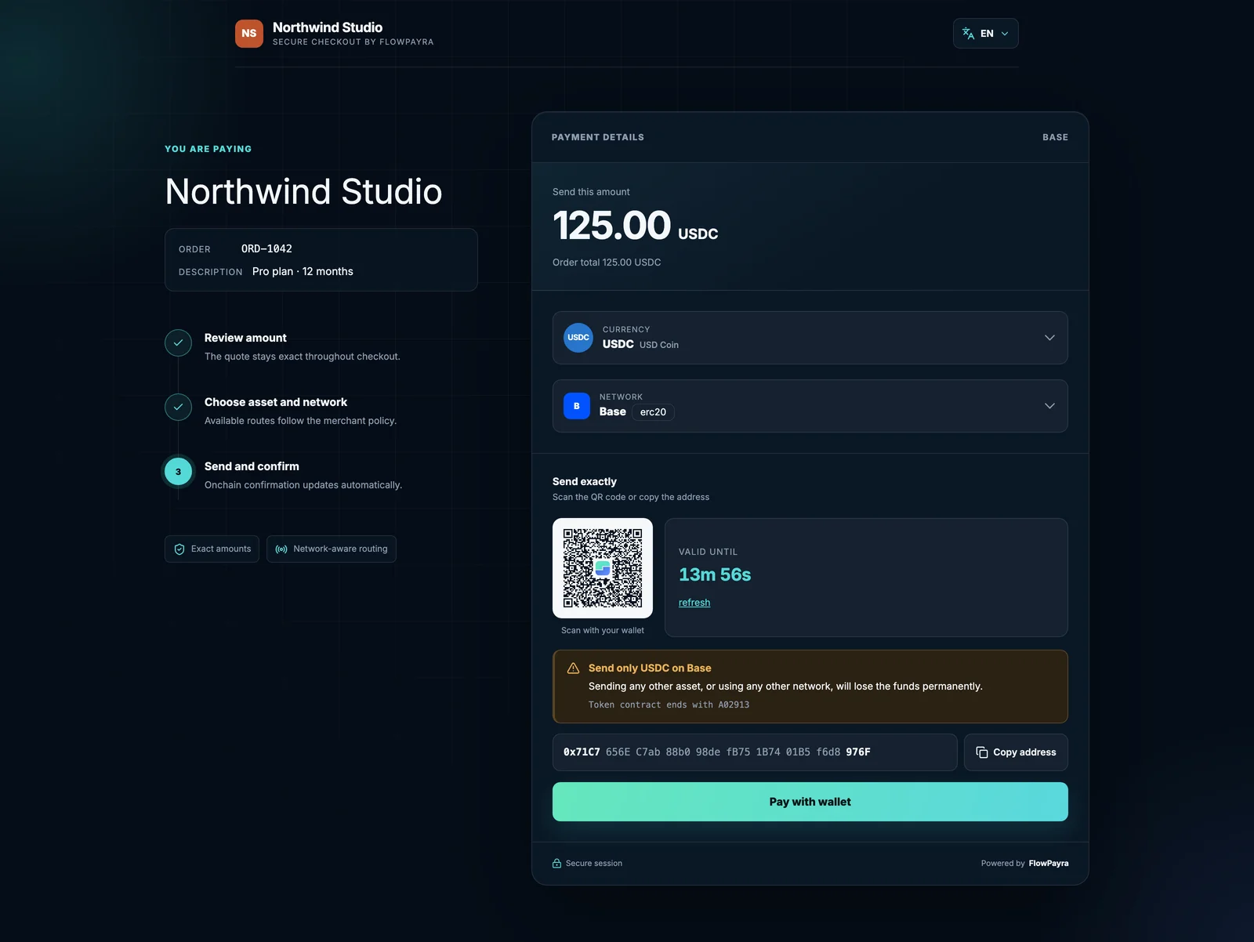Click the PAYMENT DETAILS heading

598,137
